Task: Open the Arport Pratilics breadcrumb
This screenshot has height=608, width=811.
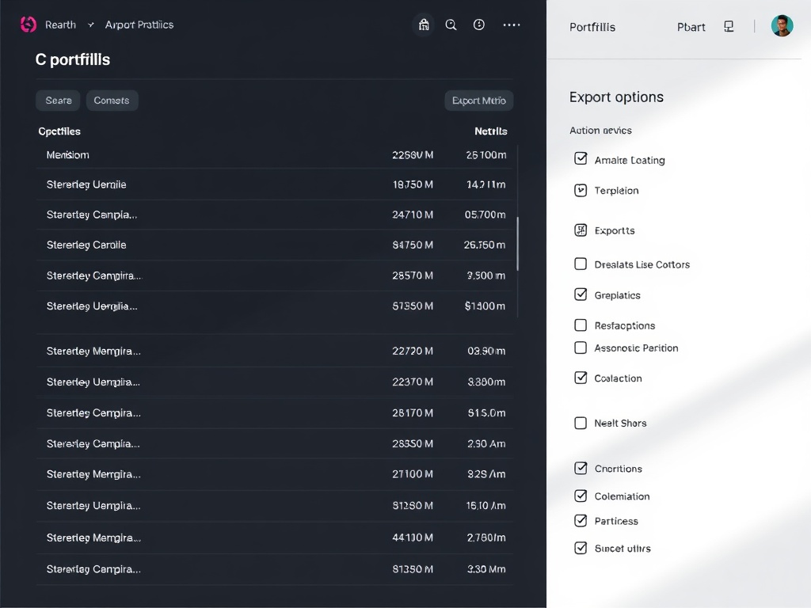Action: click(x=139, y=25)
